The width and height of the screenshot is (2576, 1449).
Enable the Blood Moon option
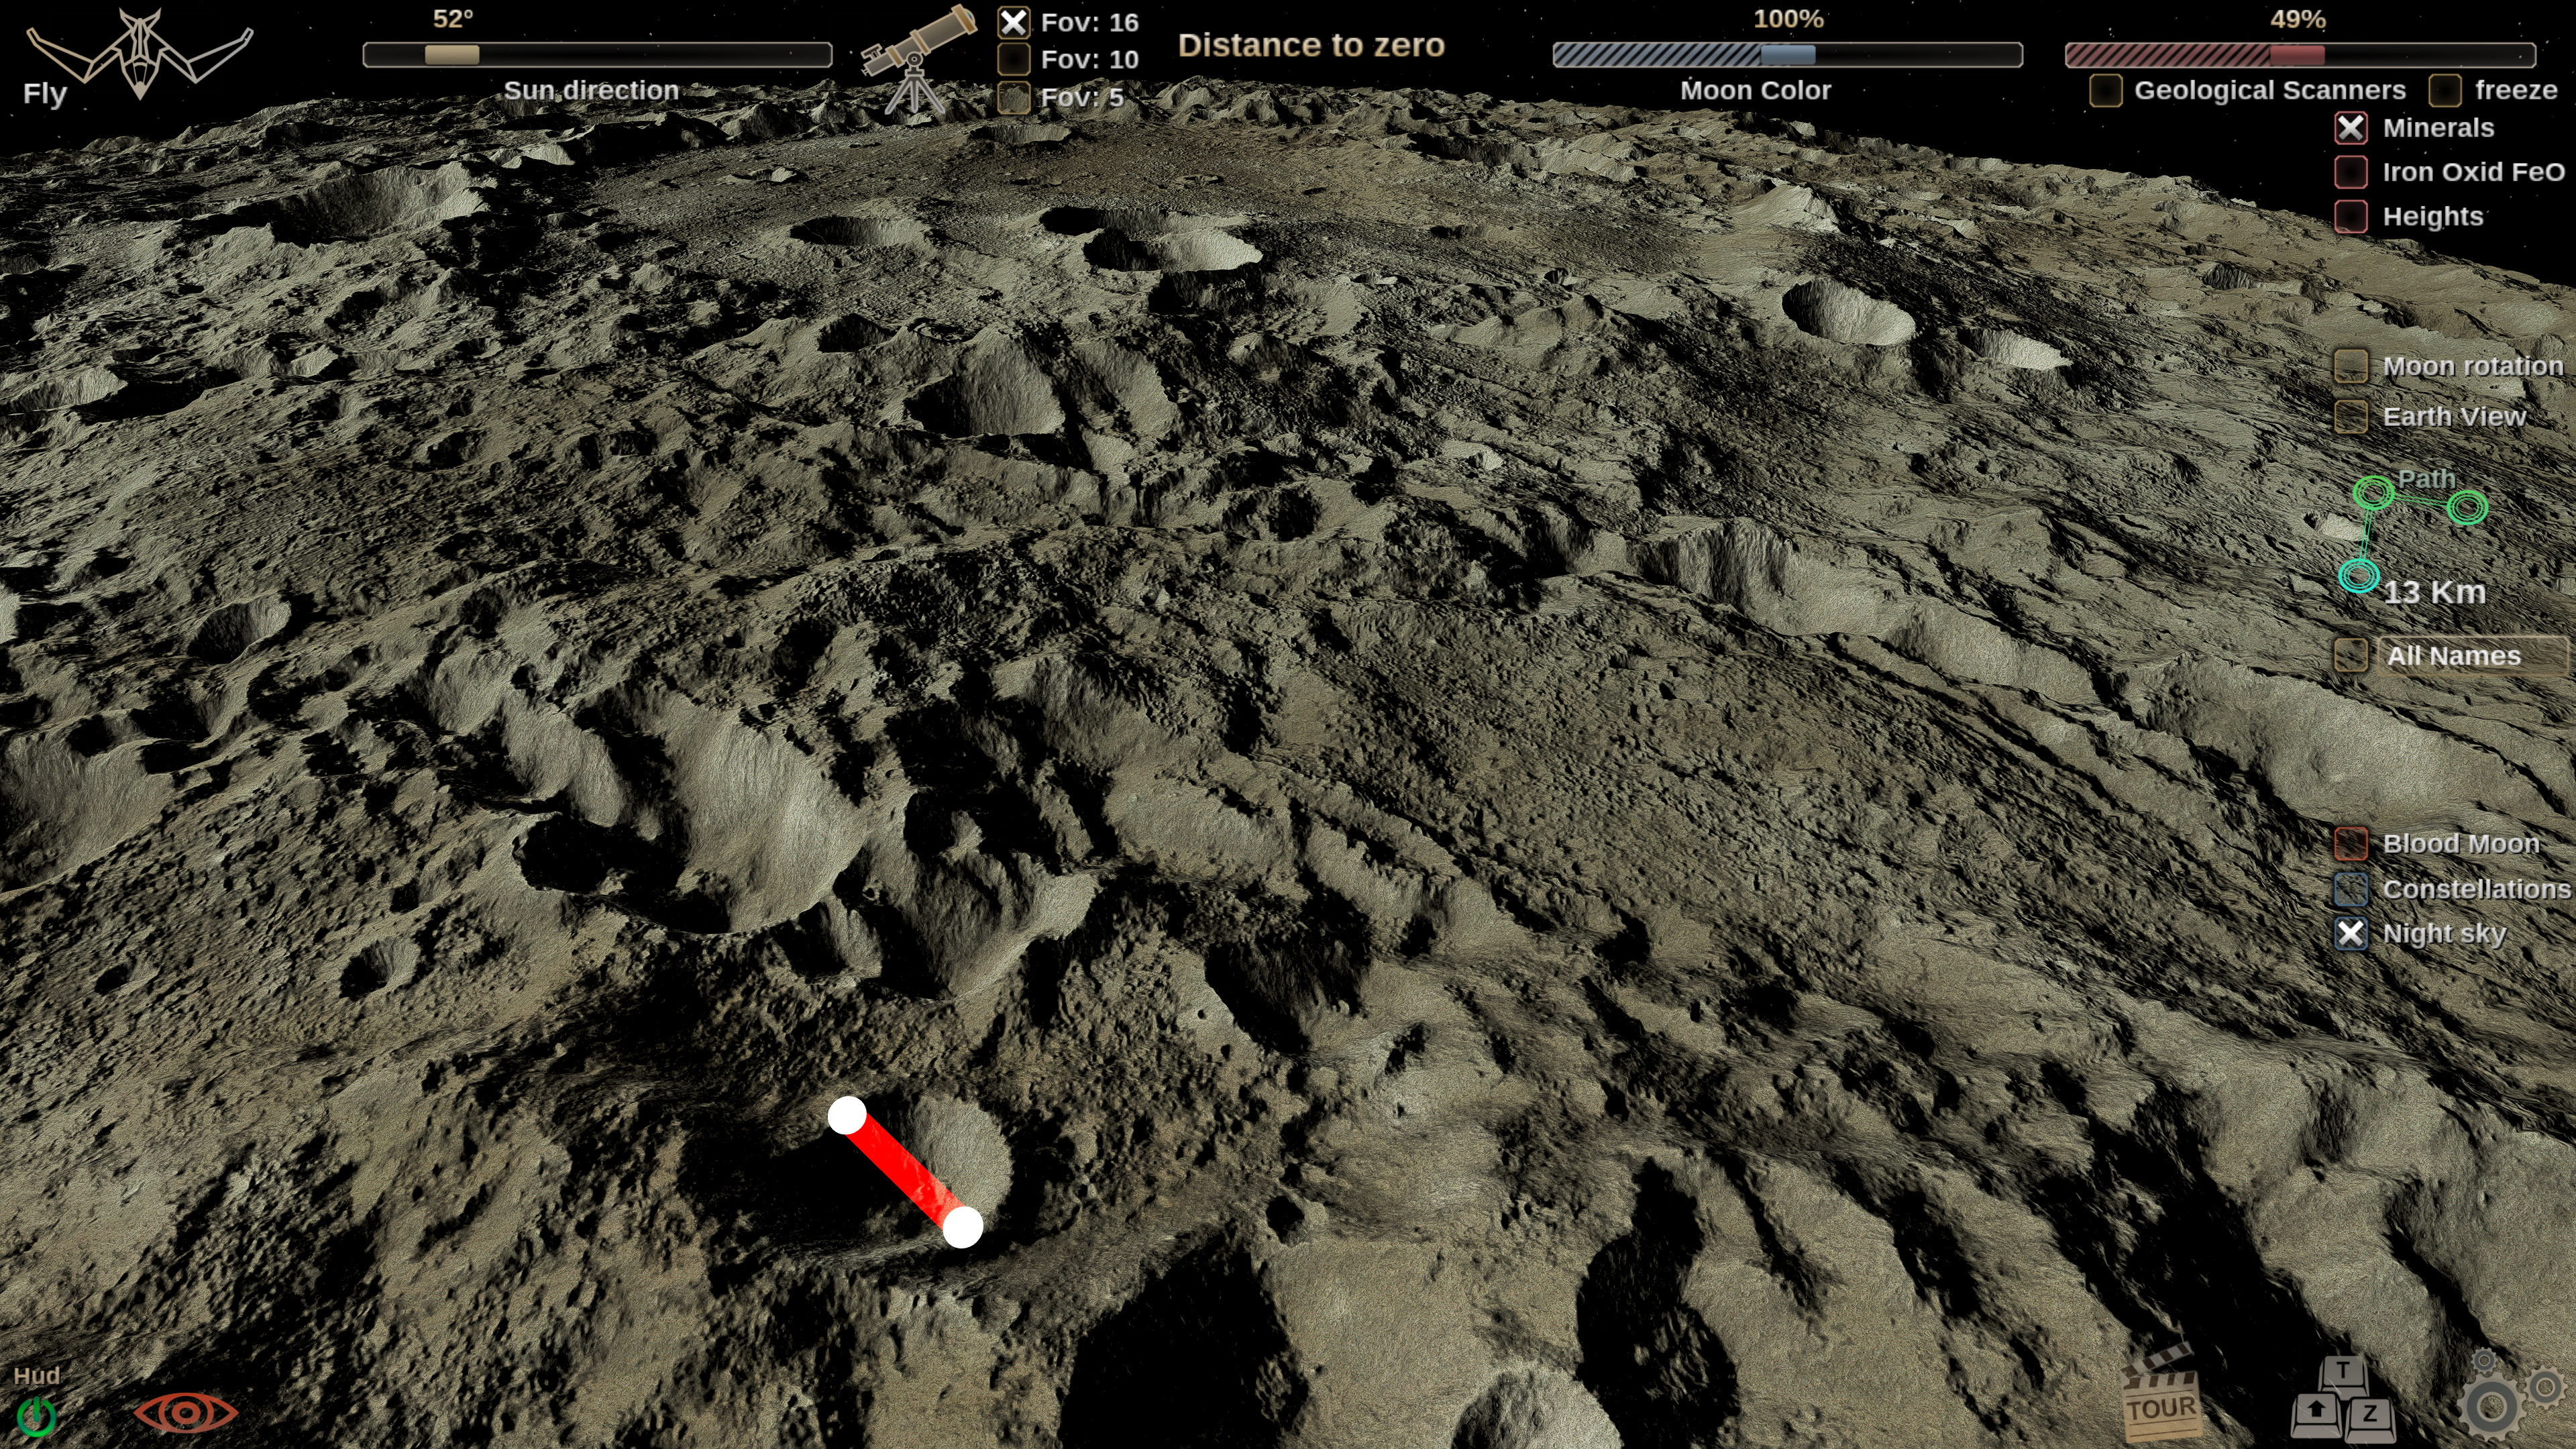[2352, 844]
